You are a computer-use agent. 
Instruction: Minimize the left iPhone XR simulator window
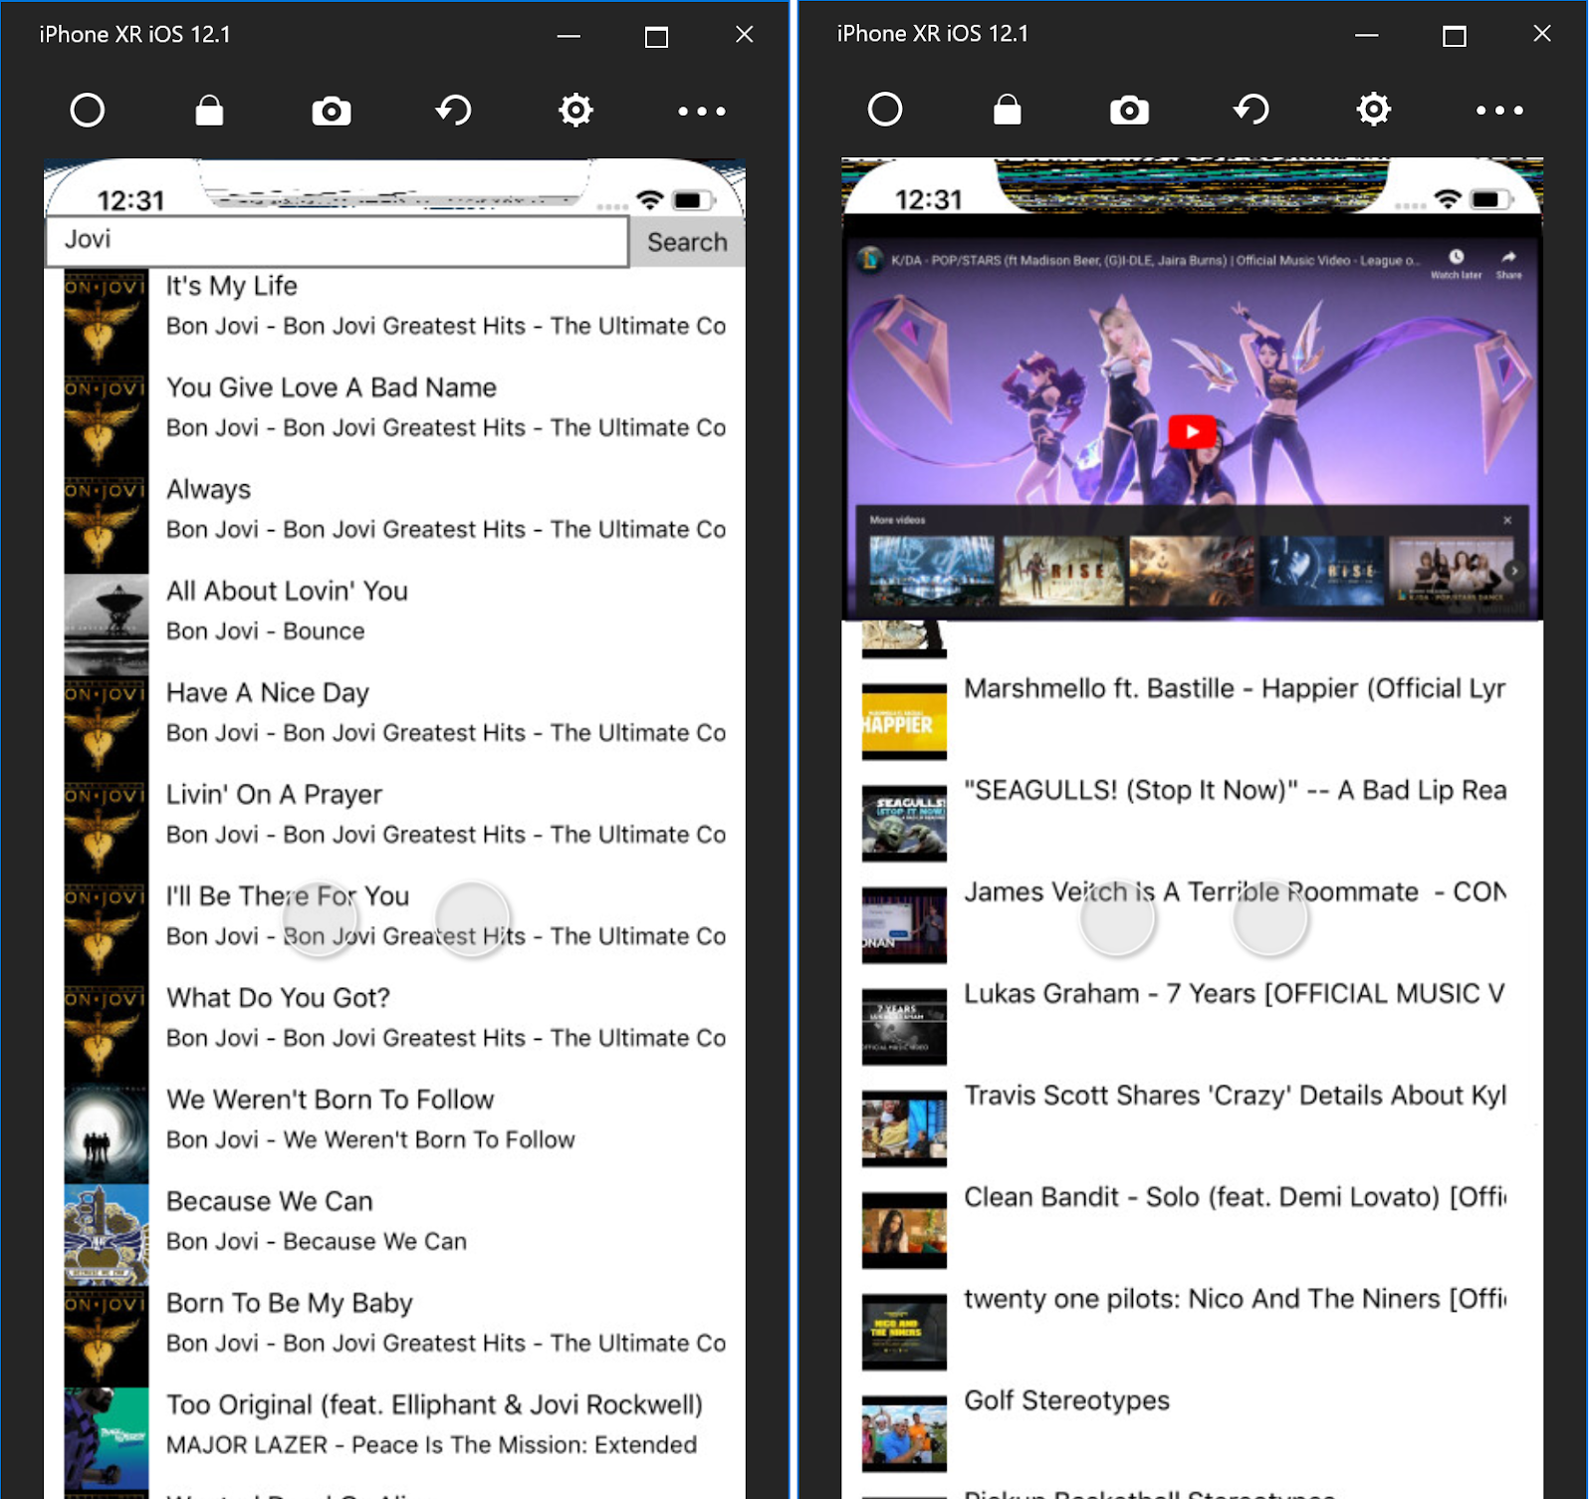click(569, 35)
